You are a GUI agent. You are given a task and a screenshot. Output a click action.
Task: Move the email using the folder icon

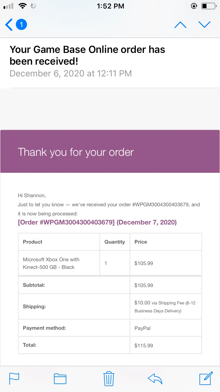pos(60,378)
